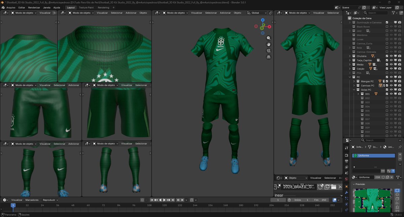Play the animation forward
This screenshot has height=217, width=404.
164,200
